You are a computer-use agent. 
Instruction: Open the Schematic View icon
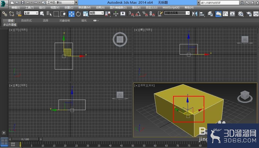(x=232, y=14)
